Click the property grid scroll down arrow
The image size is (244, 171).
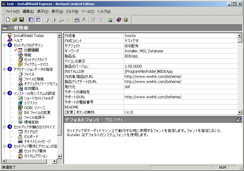pos(239,112)
